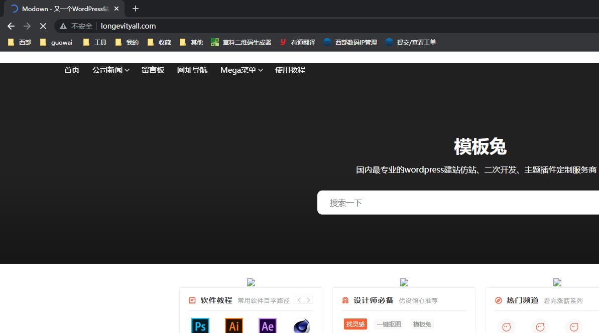
Task: Open the 西部 bookmarks folder
Action: (x=20, y=42)
